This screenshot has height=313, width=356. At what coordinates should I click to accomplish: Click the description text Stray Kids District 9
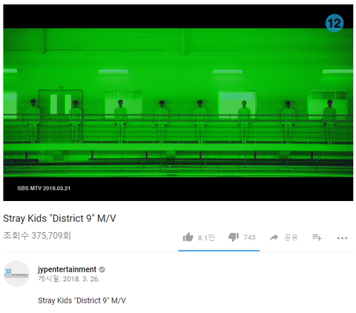tap(82, 300)
